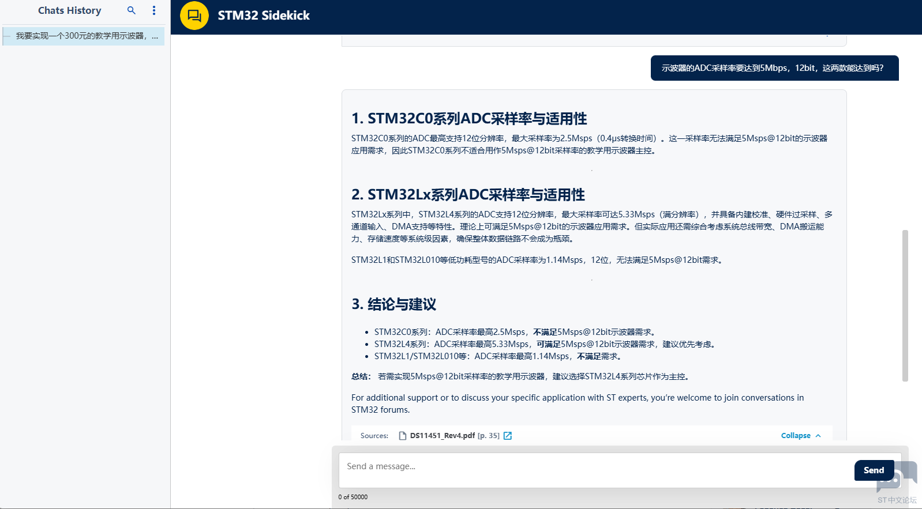Screen dimensions: 922x509
Task: Click the '2. STM32Lx系列ADC采样率与适用性' heading
Action: 468,195
